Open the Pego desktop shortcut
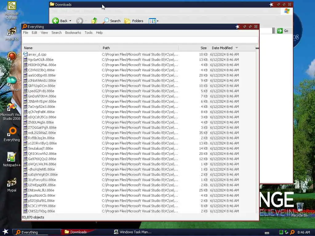 [x=12, y=59]
